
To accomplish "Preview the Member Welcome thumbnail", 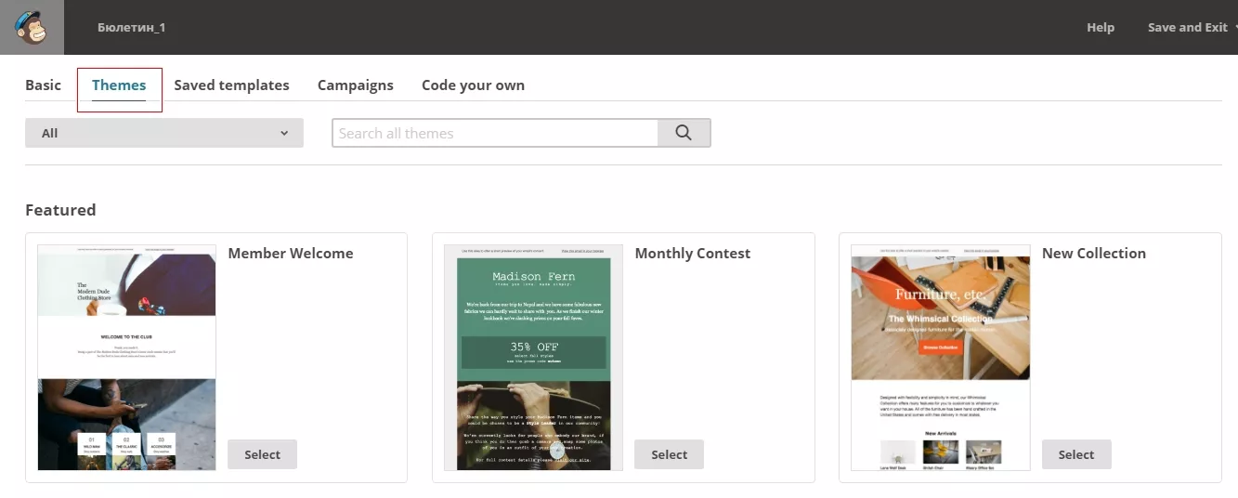I will [x=126, y=358].
